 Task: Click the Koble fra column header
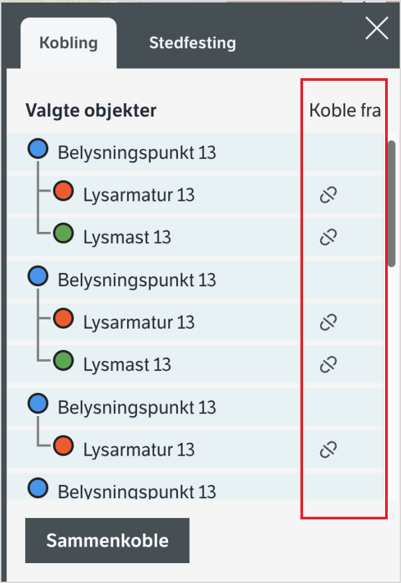pos(345,110)
